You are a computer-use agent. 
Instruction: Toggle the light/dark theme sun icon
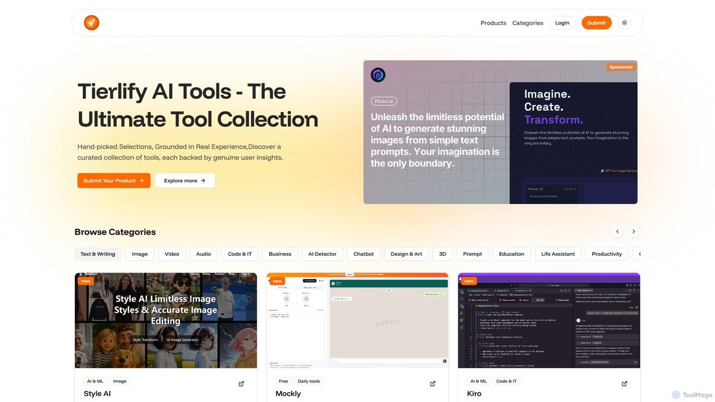tap(625, 23)
